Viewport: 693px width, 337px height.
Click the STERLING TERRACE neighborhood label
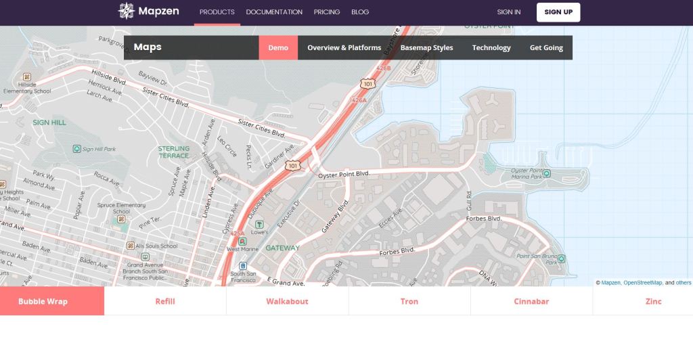pyautogui.click(x=174, y=152)
